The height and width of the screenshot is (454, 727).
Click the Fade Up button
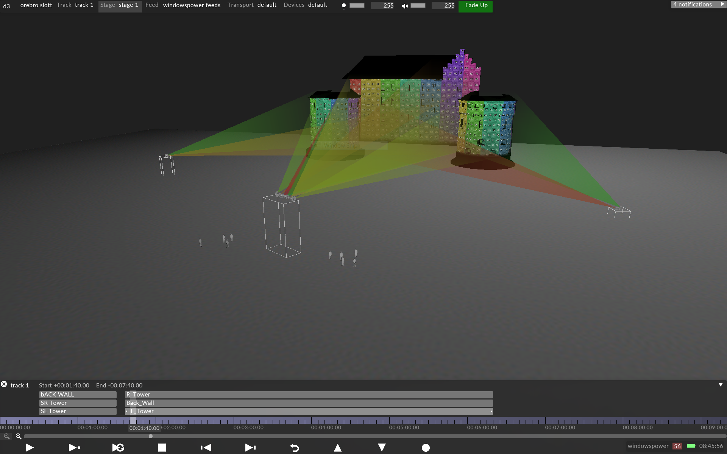476,6
